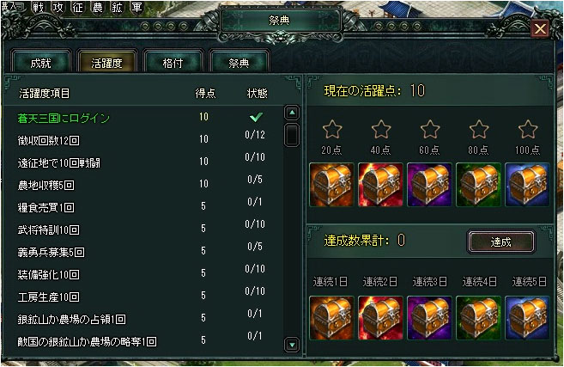
Task: Open the 40点 red treasure chest
Action: [x=380, y=185]
